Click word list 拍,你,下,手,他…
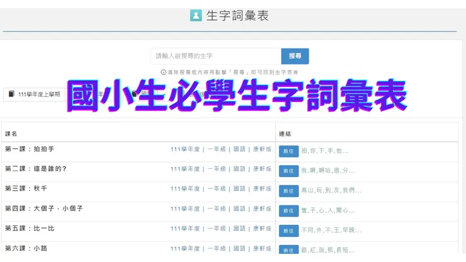This screenshot has height=262, width=466. (x=325, y=151)
